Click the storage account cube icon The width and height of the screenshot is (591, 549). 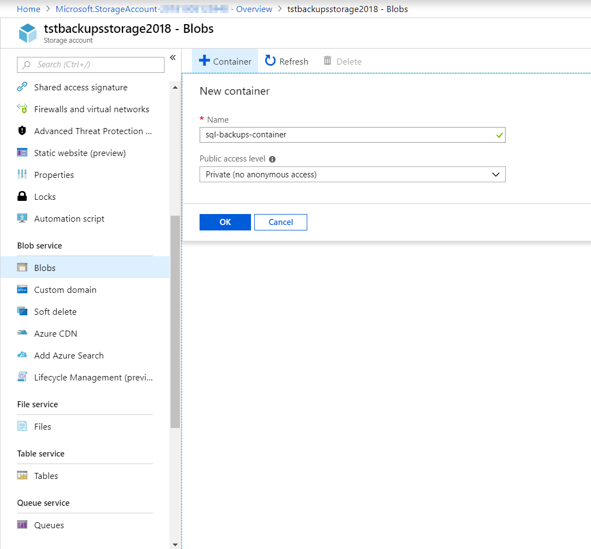tap(27, 33)
